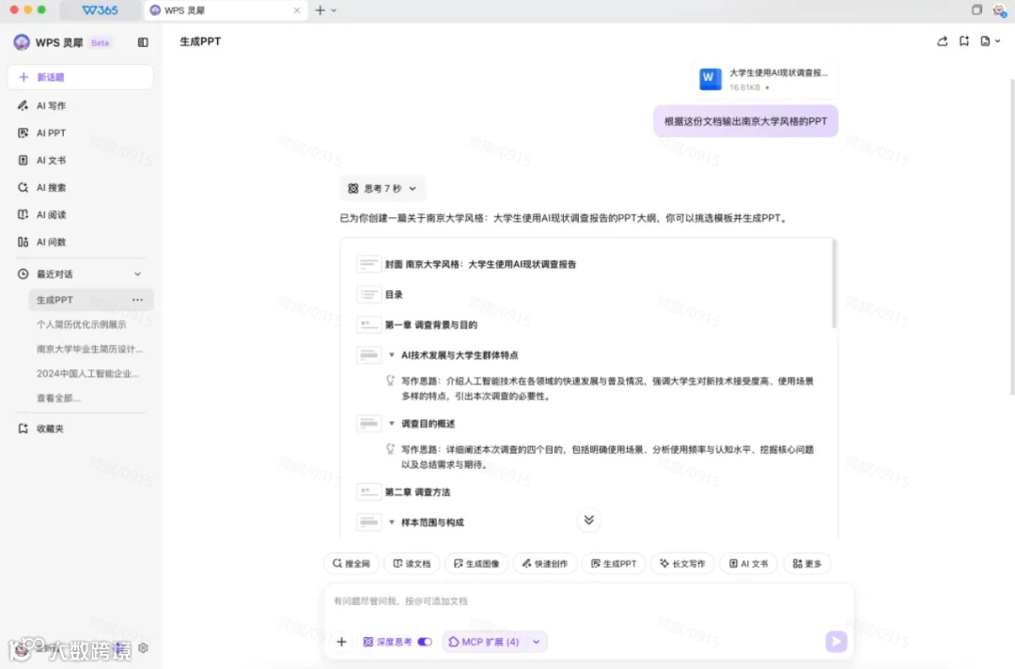Click the 搜全网 chip
This screenshot has width=1015, height=669.
click(x=351, y=564)
